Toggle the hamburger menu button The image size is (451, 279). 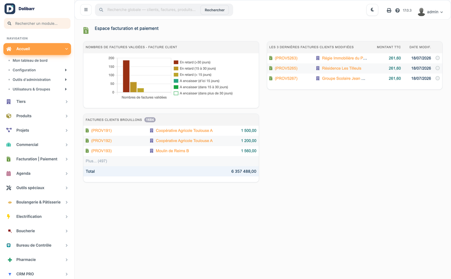point(86,10)
